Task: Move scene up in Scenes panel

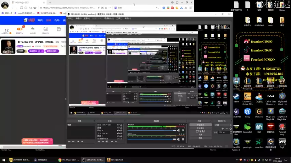Action: (x=78, y=141)
